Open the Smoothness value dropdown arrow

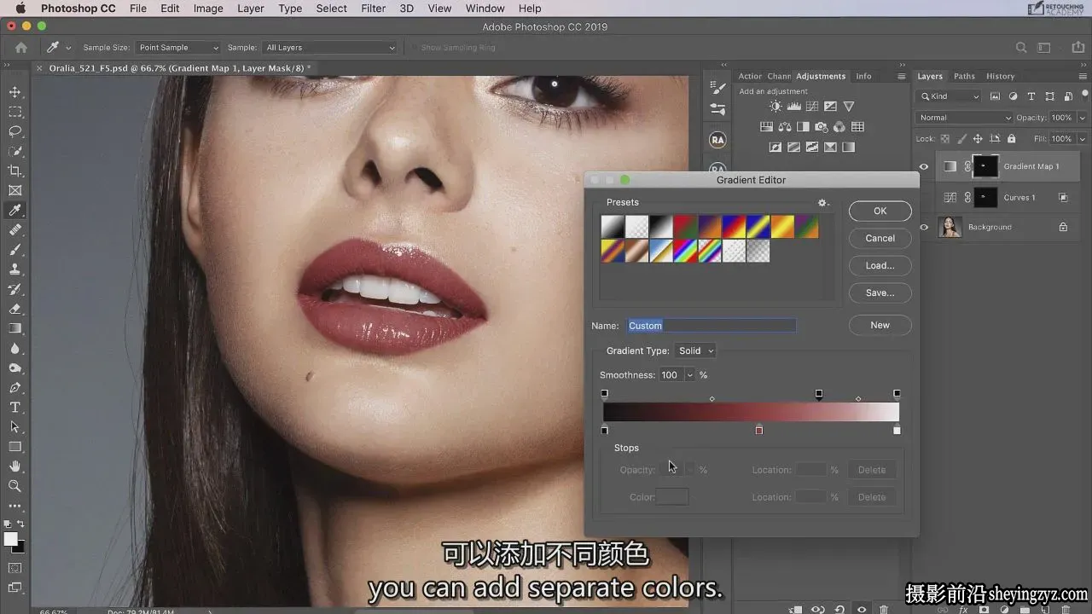(x=689, y=375)
